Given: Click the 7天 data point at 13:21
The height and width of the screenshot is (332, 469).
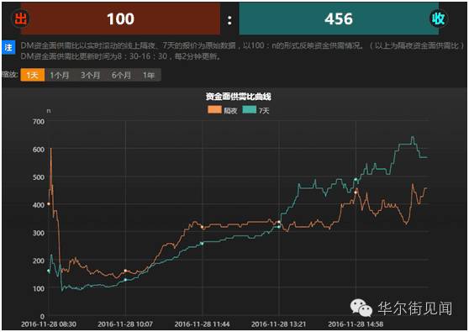Looking at the screenshot, I should point(279,227).
